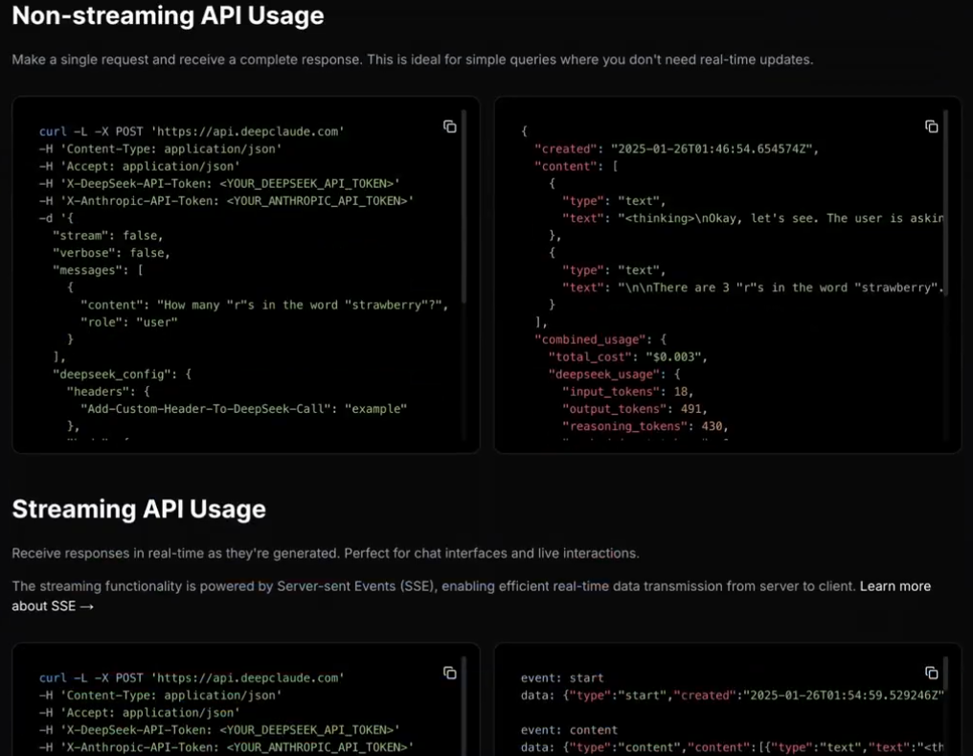Click the non-streaming response block's vertical scrollbar
Screen dimensions: 973x756
pyautogui.click(x=945, y=205)
